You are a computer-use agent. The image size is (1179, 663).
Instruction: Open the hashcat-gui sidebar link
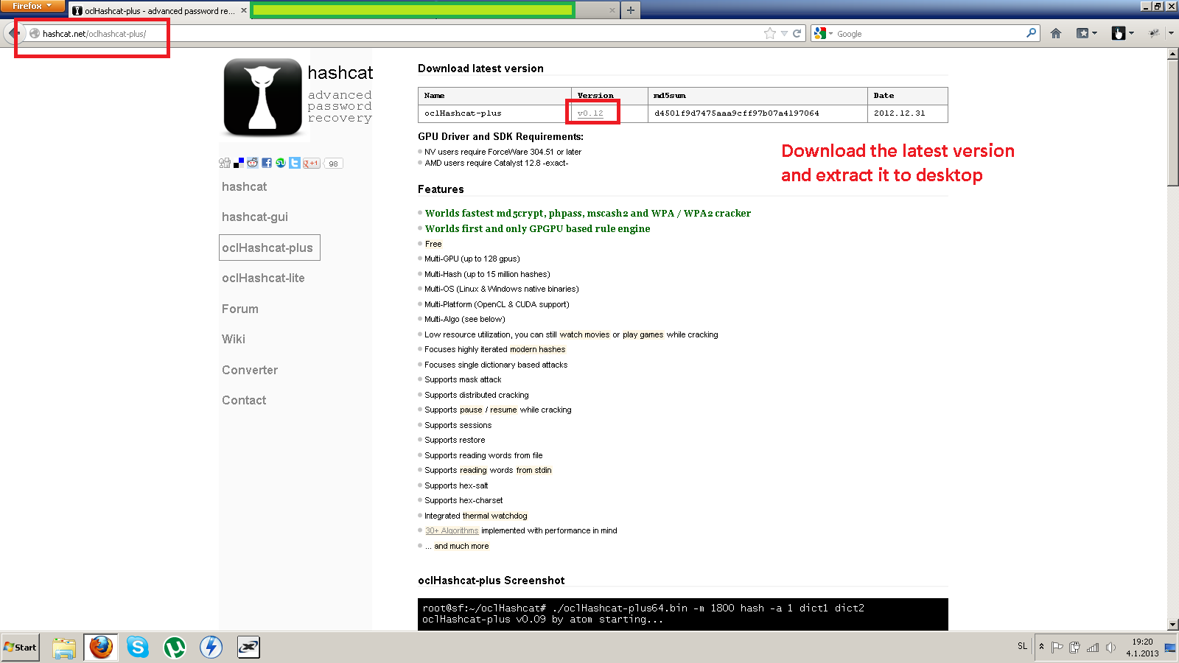(x=255, y=217)
